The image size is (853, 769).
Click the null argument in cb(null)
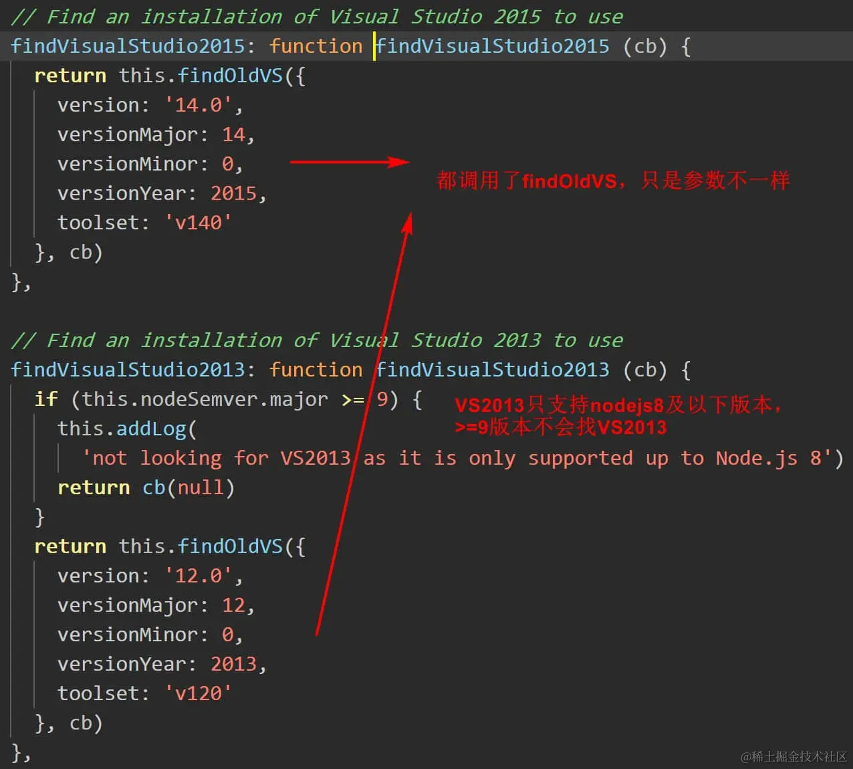tap(199, 487)
